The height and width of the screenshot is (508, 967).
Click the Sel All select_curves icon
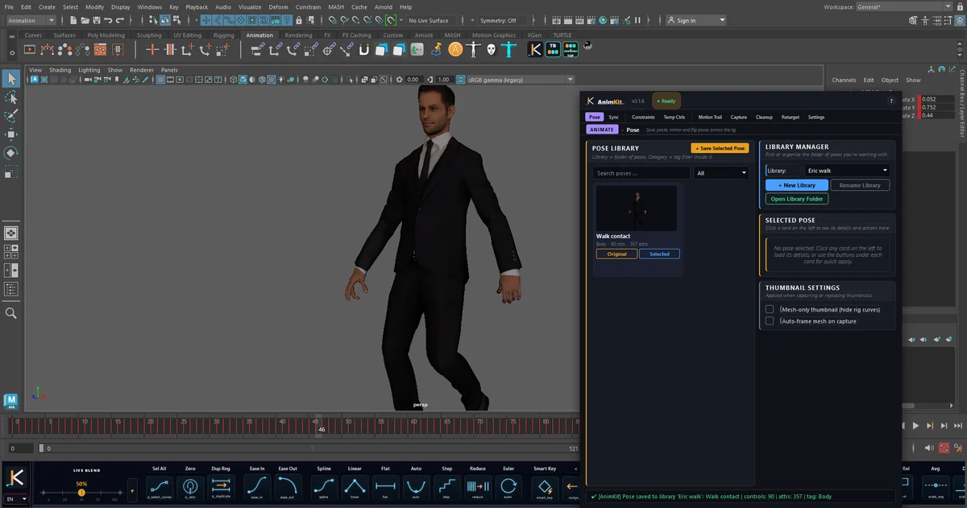point(160,486)
